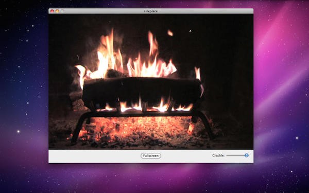Click the disabled zoom button in title bar
Screen dimensions: 309x193
[x=62, y=11]
